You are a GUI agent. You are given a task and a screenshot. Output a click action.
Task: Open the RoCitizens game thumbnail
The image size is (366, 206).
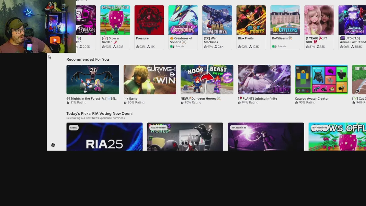point(285,20)
